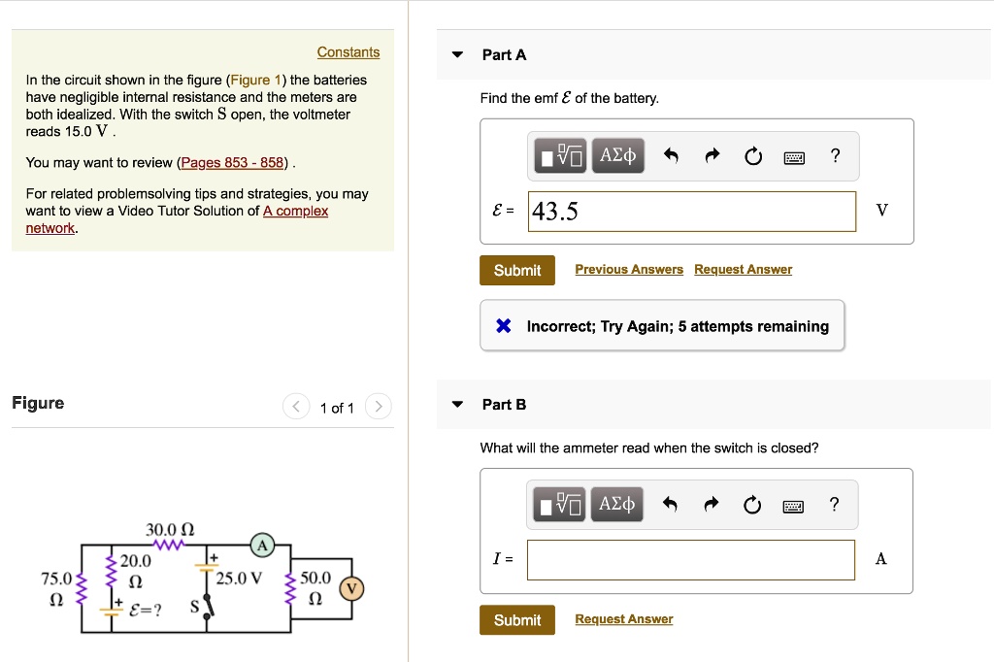Open the Constants link

pyautogui.click(x=348, y=51)
